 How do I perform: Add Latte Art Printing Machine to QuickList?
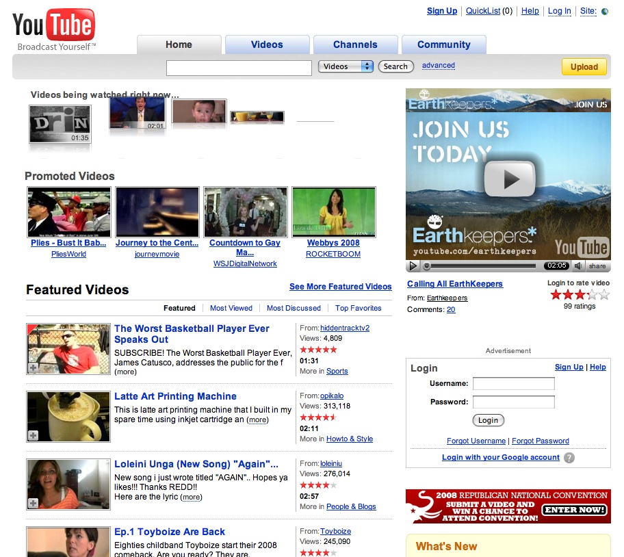click(34, 436)
